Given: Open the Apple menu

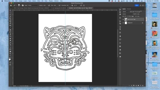Looking at the screenshot, I should (2, 1).
